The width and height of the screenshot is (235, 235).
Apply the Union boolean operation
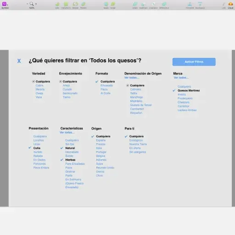coord(135,4)
